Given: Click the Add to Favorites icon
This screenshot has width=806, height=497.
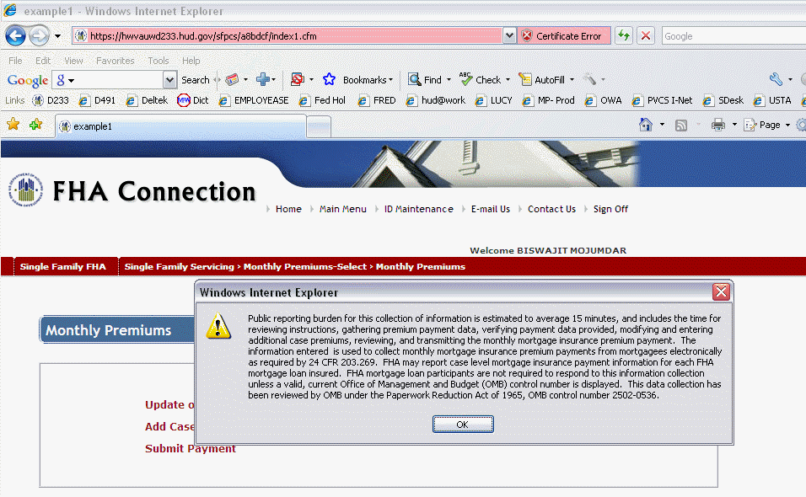Looking at the screenshot, I should point(35,125).
